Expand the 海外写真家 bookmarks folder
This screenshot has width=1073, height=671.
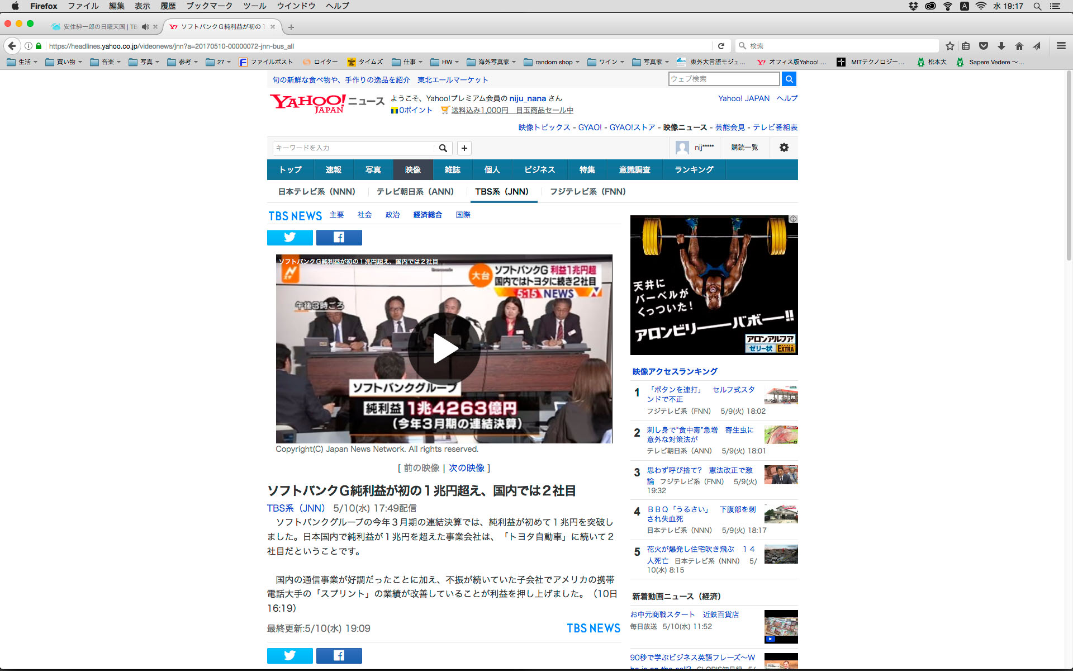coord(491,62)
